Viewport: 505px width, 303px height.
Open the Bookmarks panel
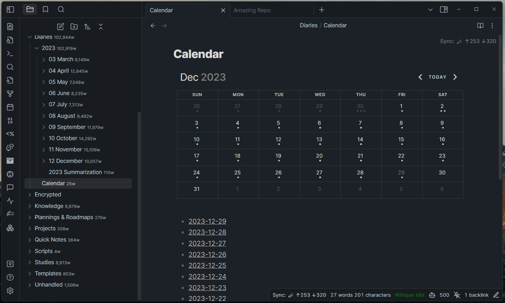45,9
